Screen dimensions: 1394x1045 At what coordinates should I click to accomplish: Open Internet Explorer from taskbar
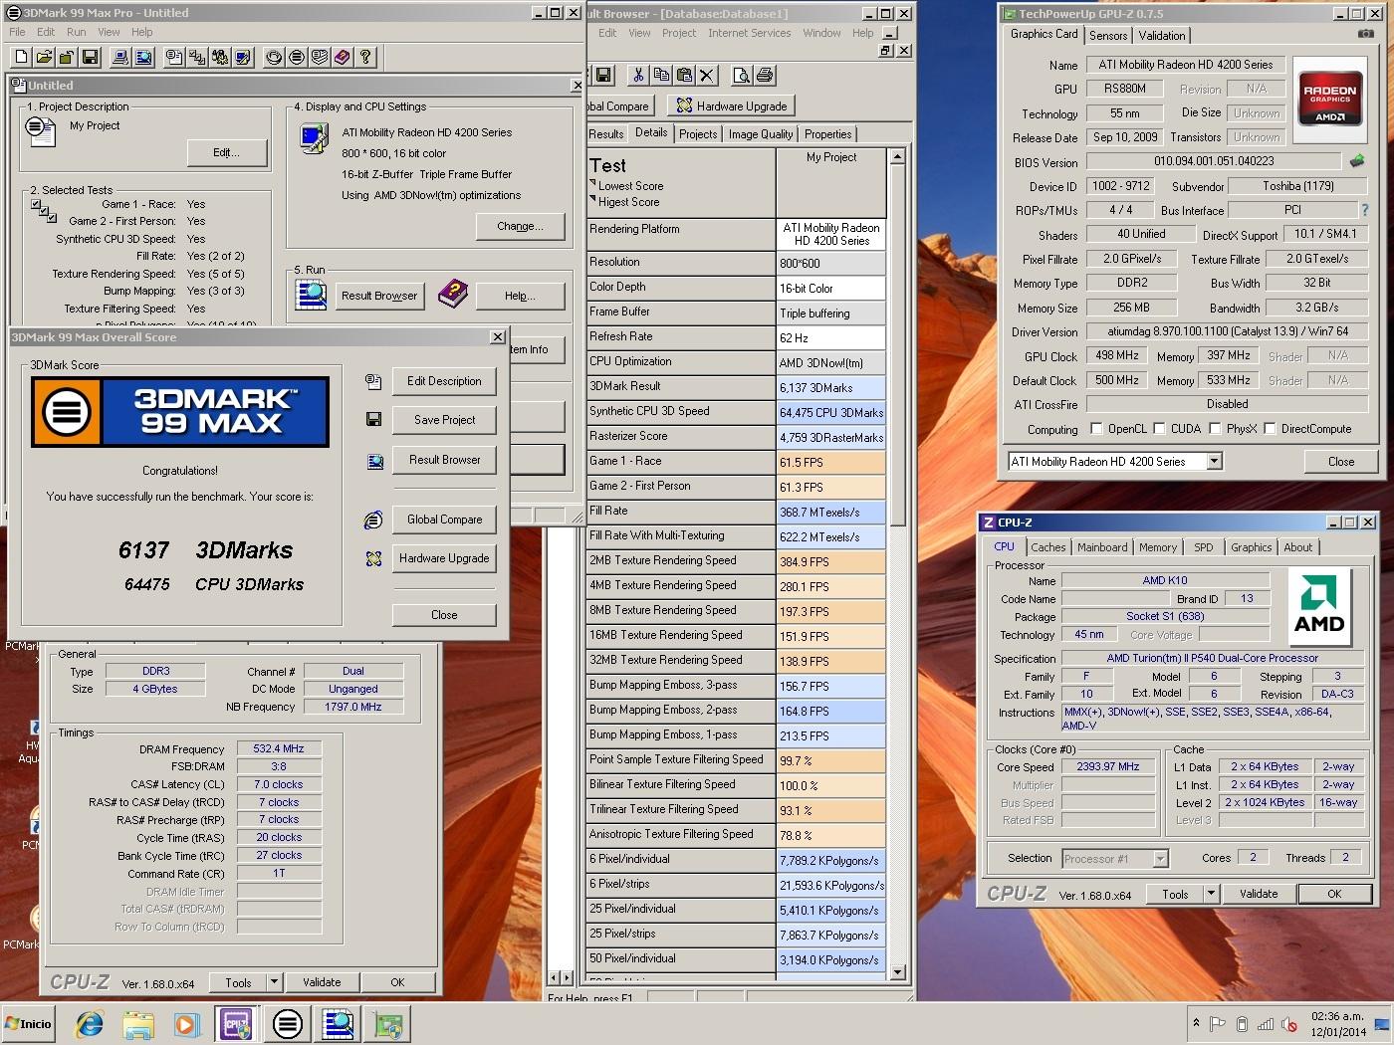(x=90, y=1023)
